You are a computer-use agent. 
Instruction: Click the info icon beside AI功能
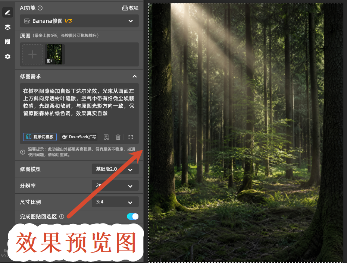point(40,8)
